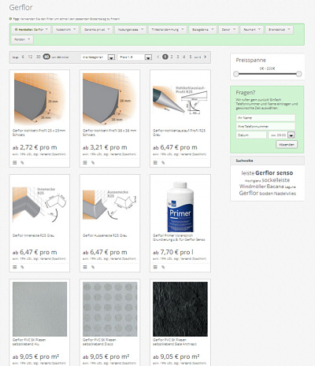Show 12 items per page
The height and width of the screenshot is (366, 315).
click(x=30, y=57)
